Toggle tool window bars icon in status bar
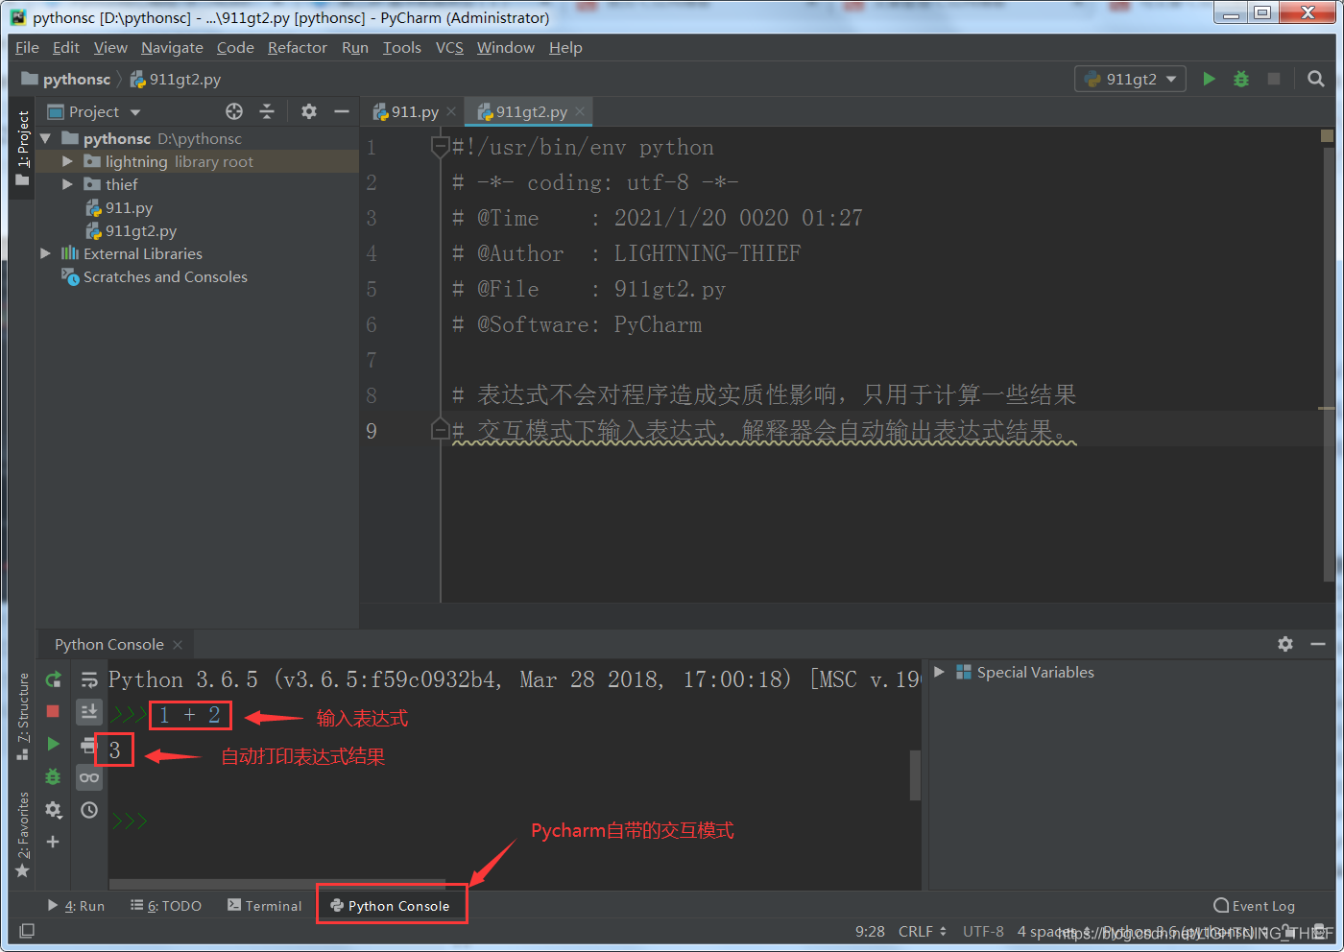 (x=27, y=931)
